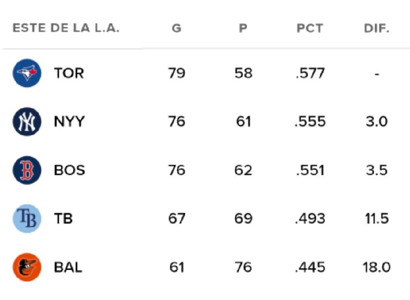Sort by the PCT column header
The image size is (410, 300).
(309, 28)
